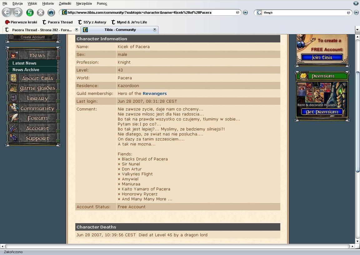Screen dimensions: 360x255
Task: Click the Game Guides map icon
Action: [x=13, y=88]
